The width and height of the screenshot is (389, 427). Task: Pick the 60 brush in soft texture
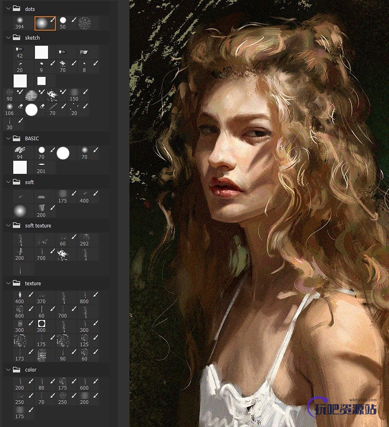pos(67,240)
